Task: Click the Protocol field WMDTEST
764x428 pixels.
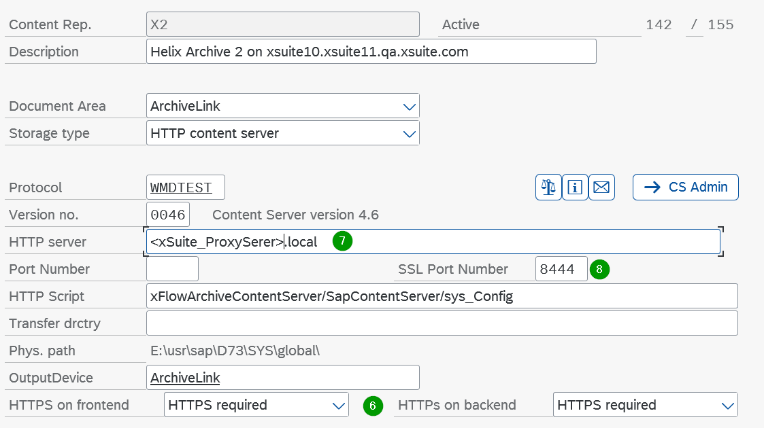Action: (x=185, y=188)
